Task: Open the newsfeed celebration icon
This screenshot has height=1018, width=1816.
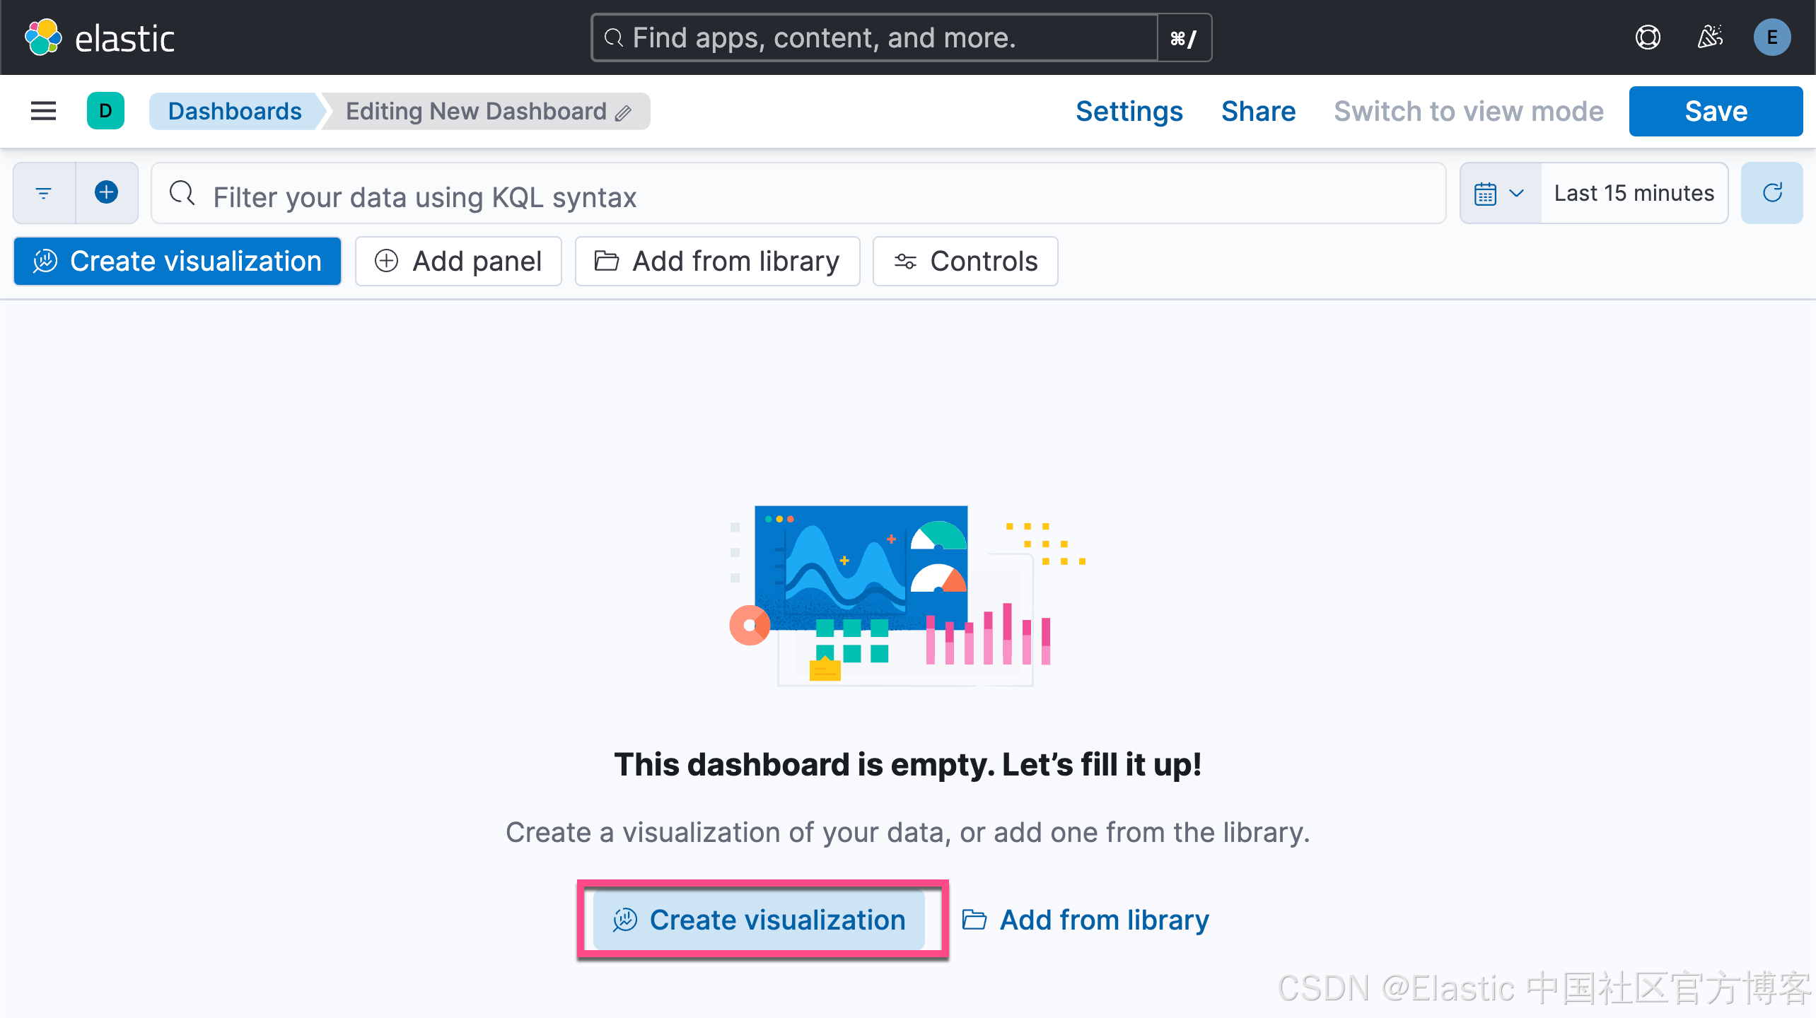Action: point(1710,37)
